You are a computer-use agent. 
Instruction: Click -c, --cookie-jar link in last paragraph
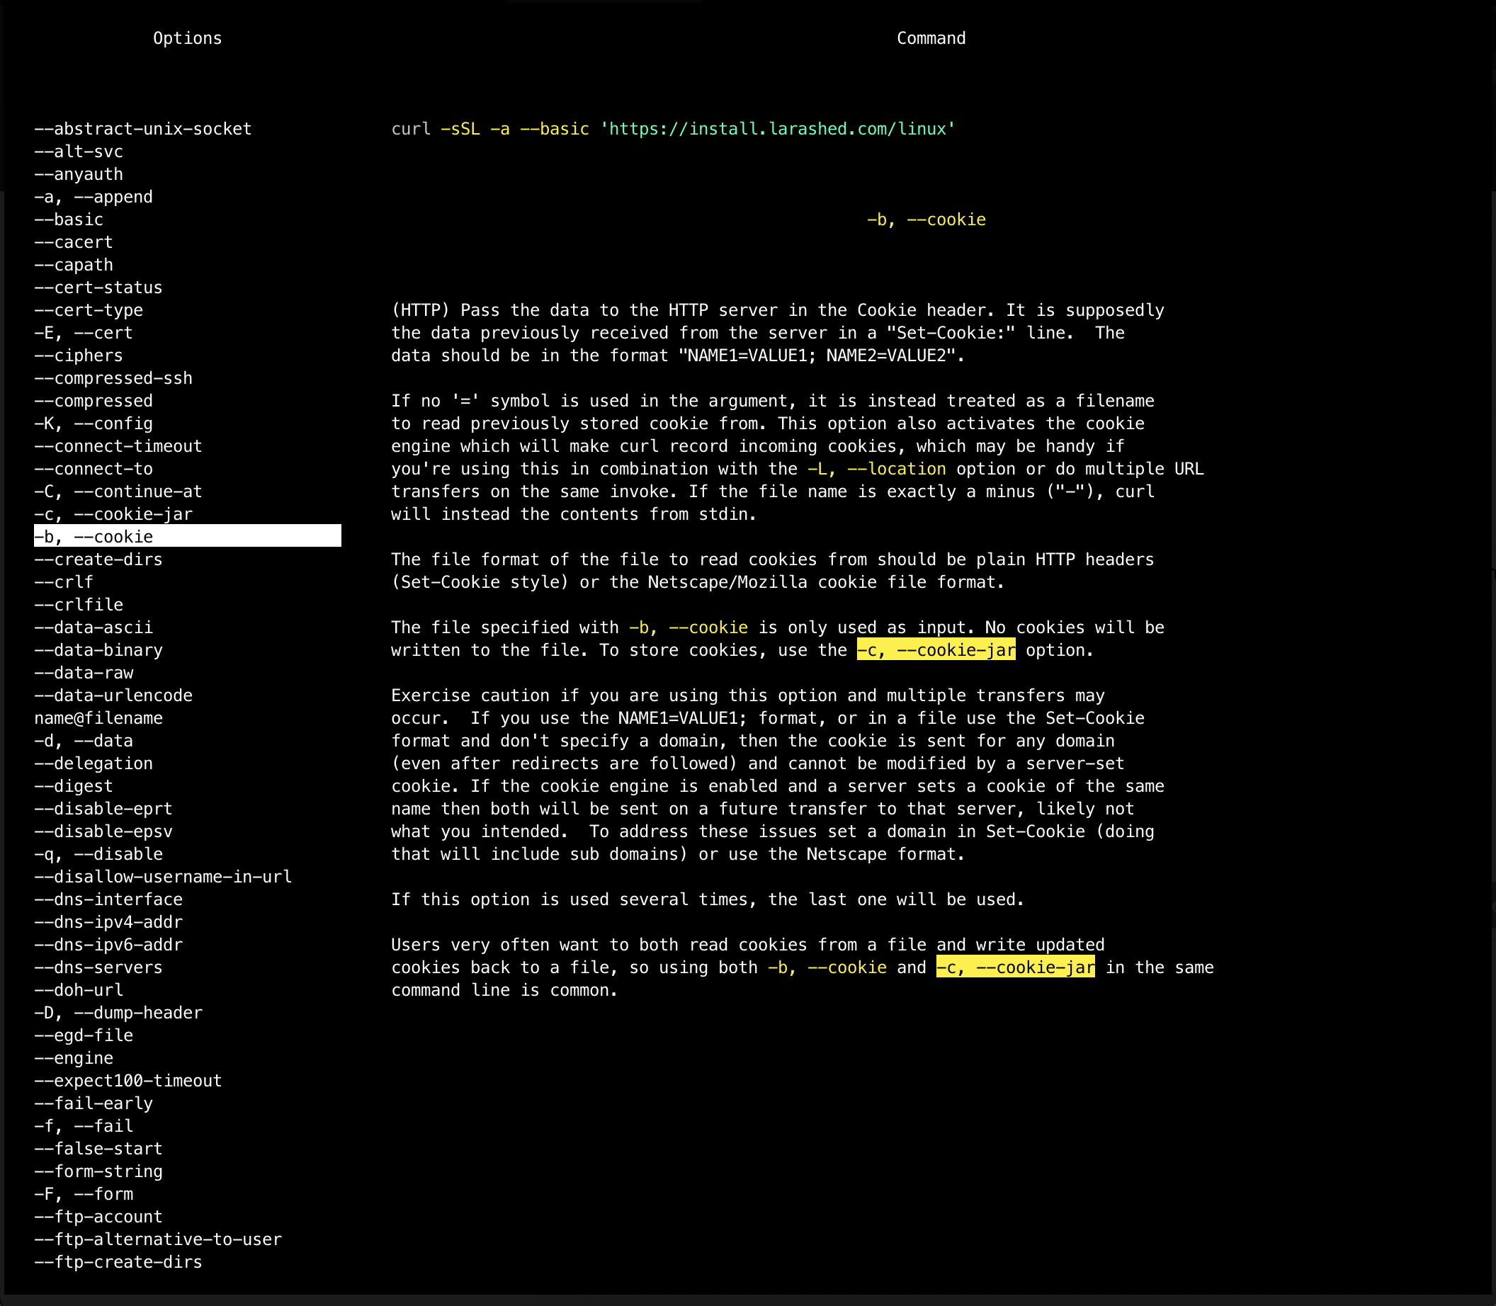click(1015, 967)
